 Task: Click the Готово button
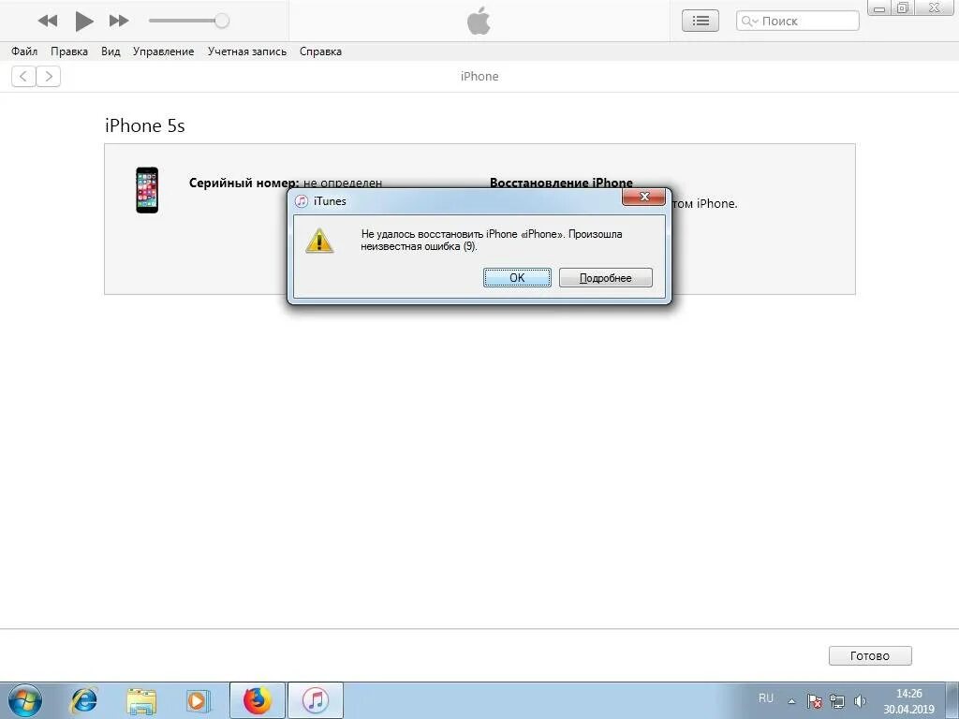click(x=870, y=655)
